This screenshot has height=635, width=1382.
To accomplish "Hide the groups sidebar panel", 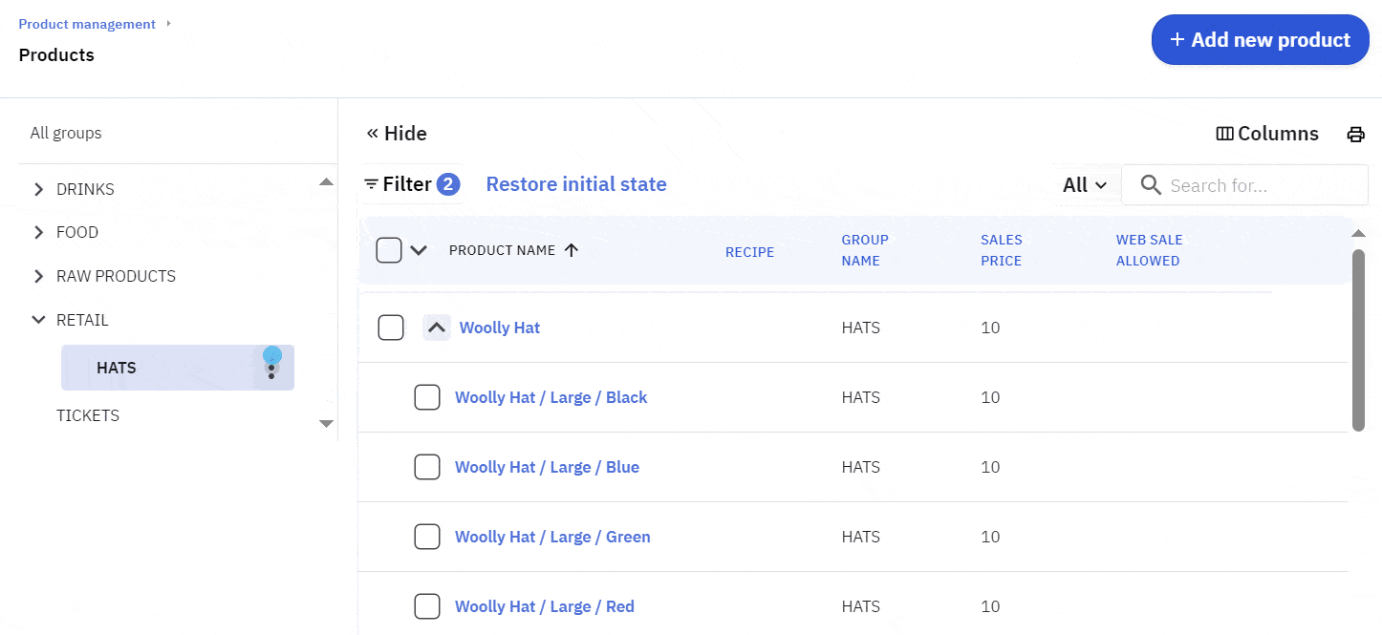I will tap(397, 134).
